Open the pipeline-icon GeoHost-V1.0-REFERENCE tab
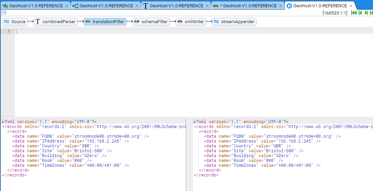This screenshot has width=373, height=191. pyautogui.click(x=103, y=6)
